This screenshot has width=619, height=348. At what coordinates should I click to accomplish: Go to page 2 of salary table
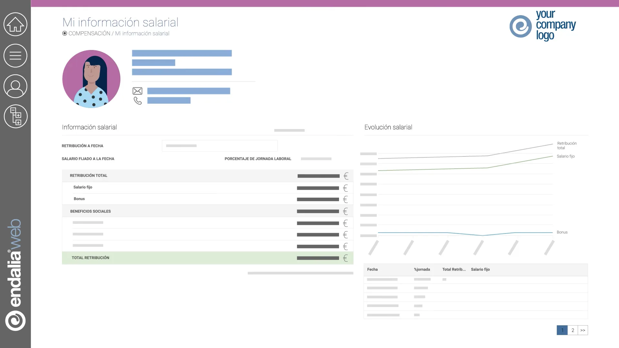(x=573, y=330)
